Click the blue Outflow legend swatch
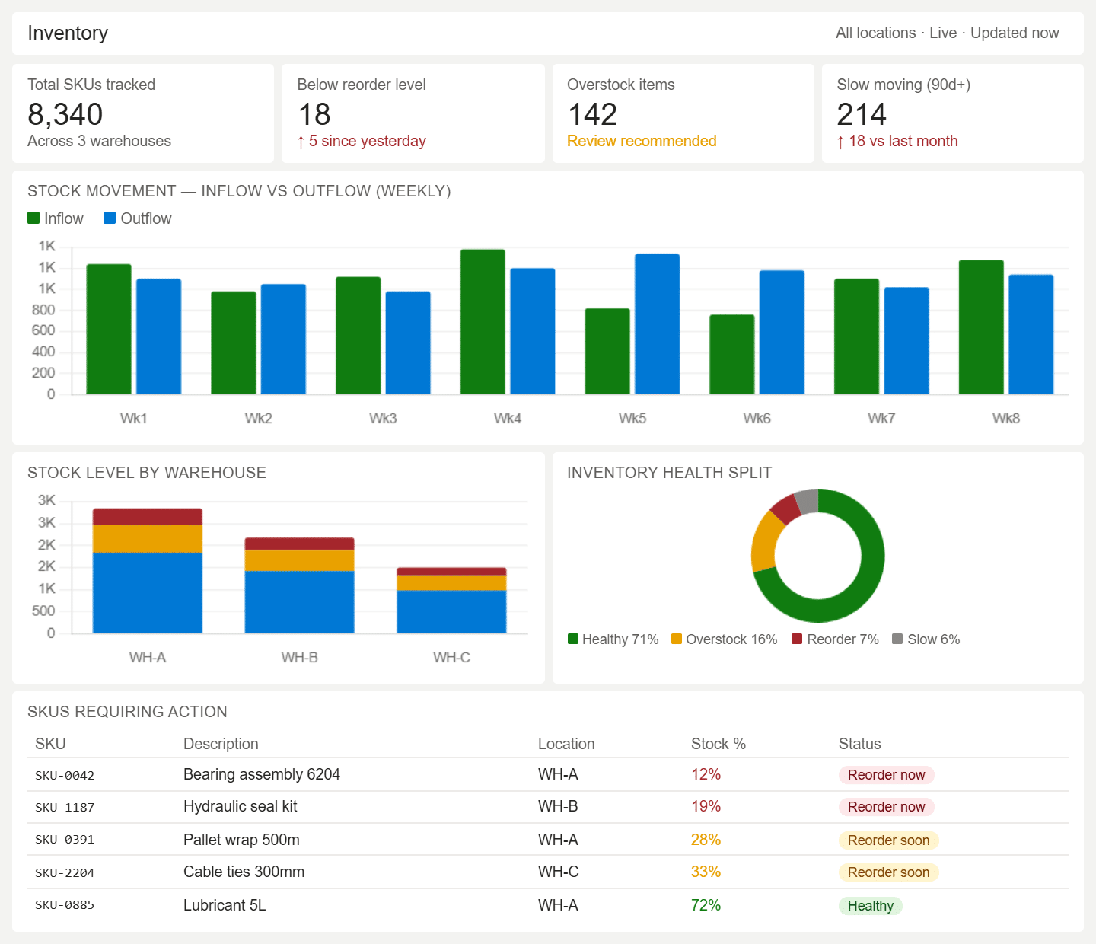Viewport: 1096px width, 944px height. (110, 218)
